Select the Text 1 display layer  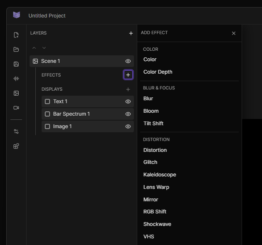(x=88, y=101)
